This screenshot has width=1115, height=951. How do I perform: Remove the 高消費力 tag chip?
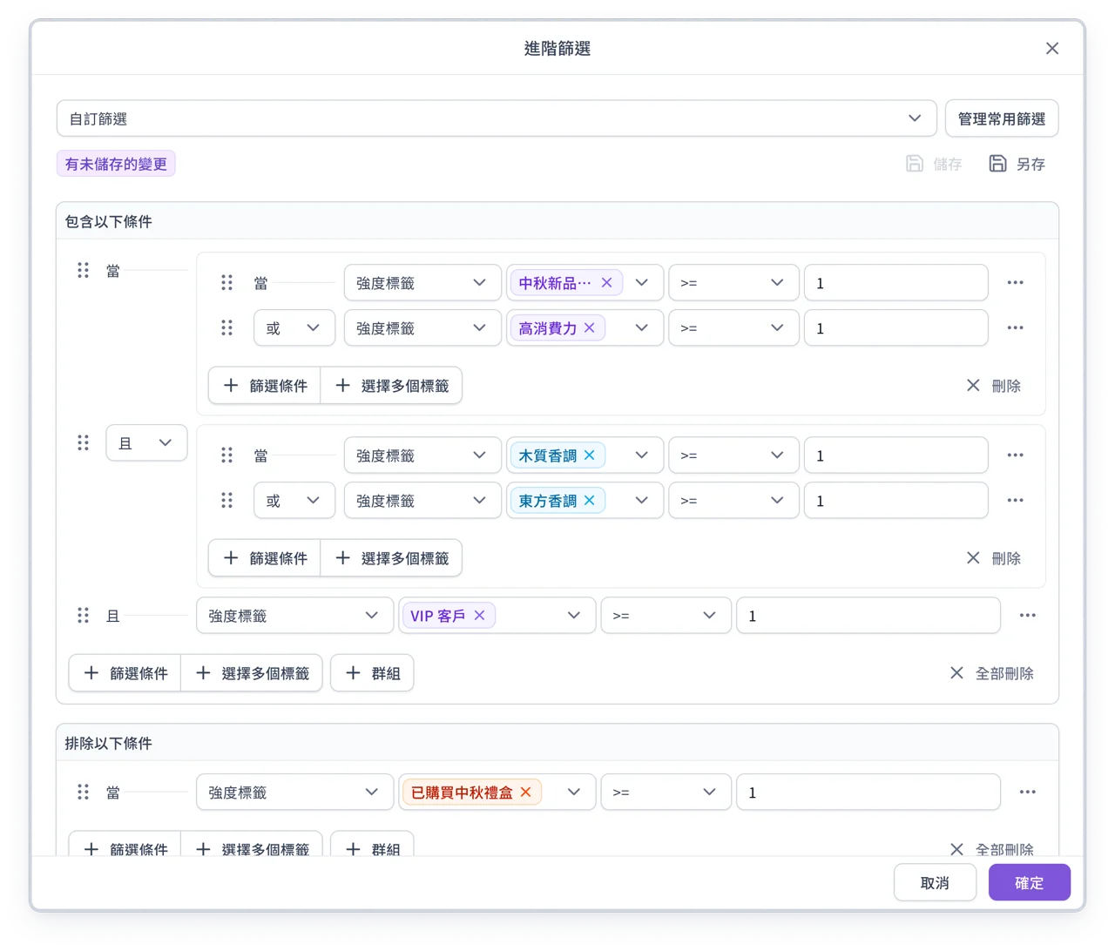click(590, 328)
